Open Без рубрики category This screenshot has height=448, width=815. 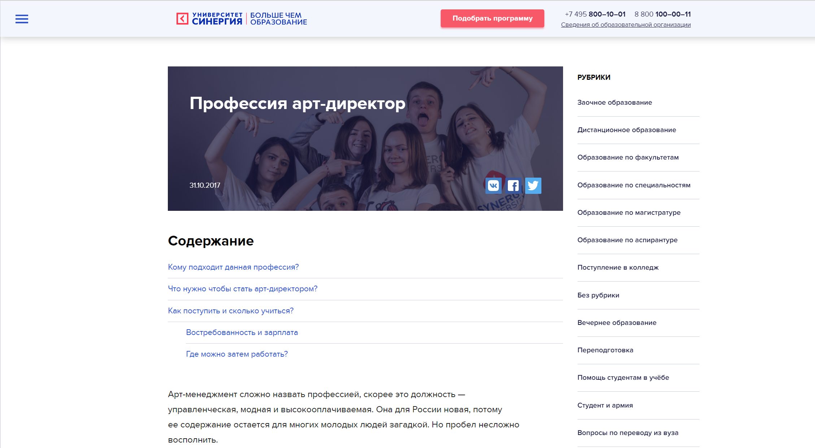598,295
